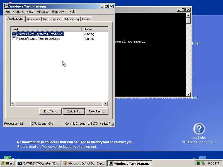This screenshot has width=223, height=167.
Task: Open the Help menu
Action: coord(72,12)
